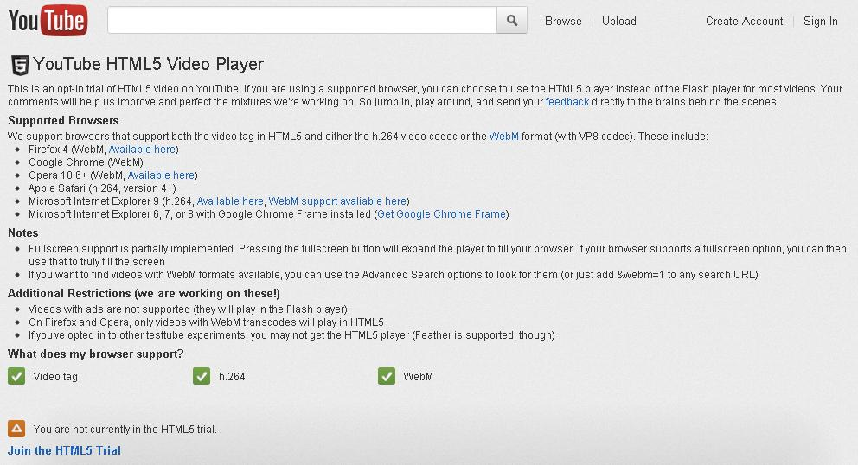Click the 'YouTube HTML5 Video Player' heading
This screenshot has width=858, height=465.
pyautogui.click(x=148, y=64)
